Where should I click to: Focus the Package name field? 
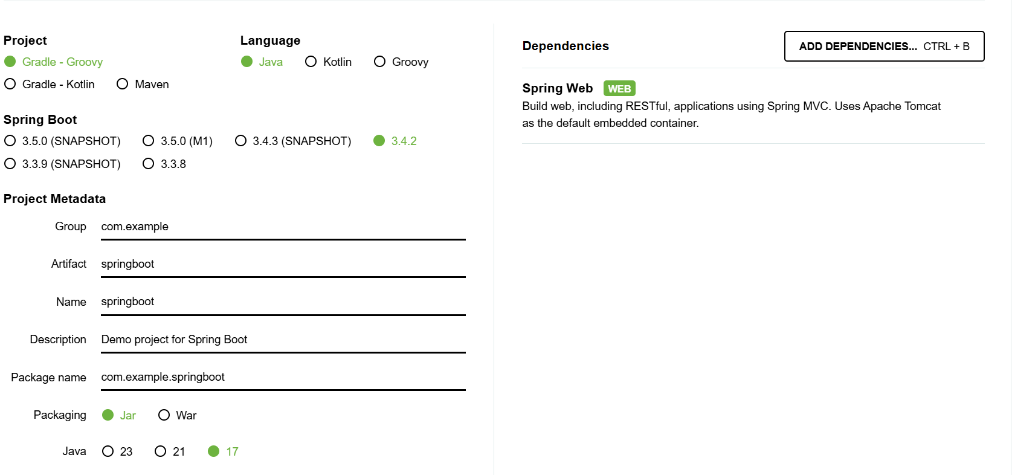[x=283, y=377]
